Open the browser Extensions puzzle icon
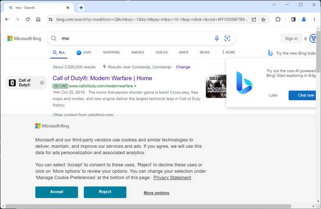Viewport: 321px width, 209px height. 278,19
